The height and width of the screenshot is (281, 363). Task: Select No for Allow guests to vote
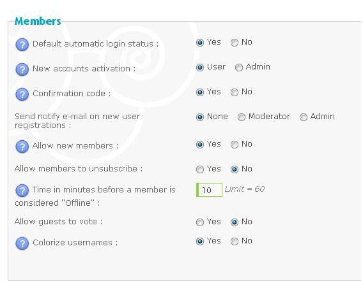point(235,222)
